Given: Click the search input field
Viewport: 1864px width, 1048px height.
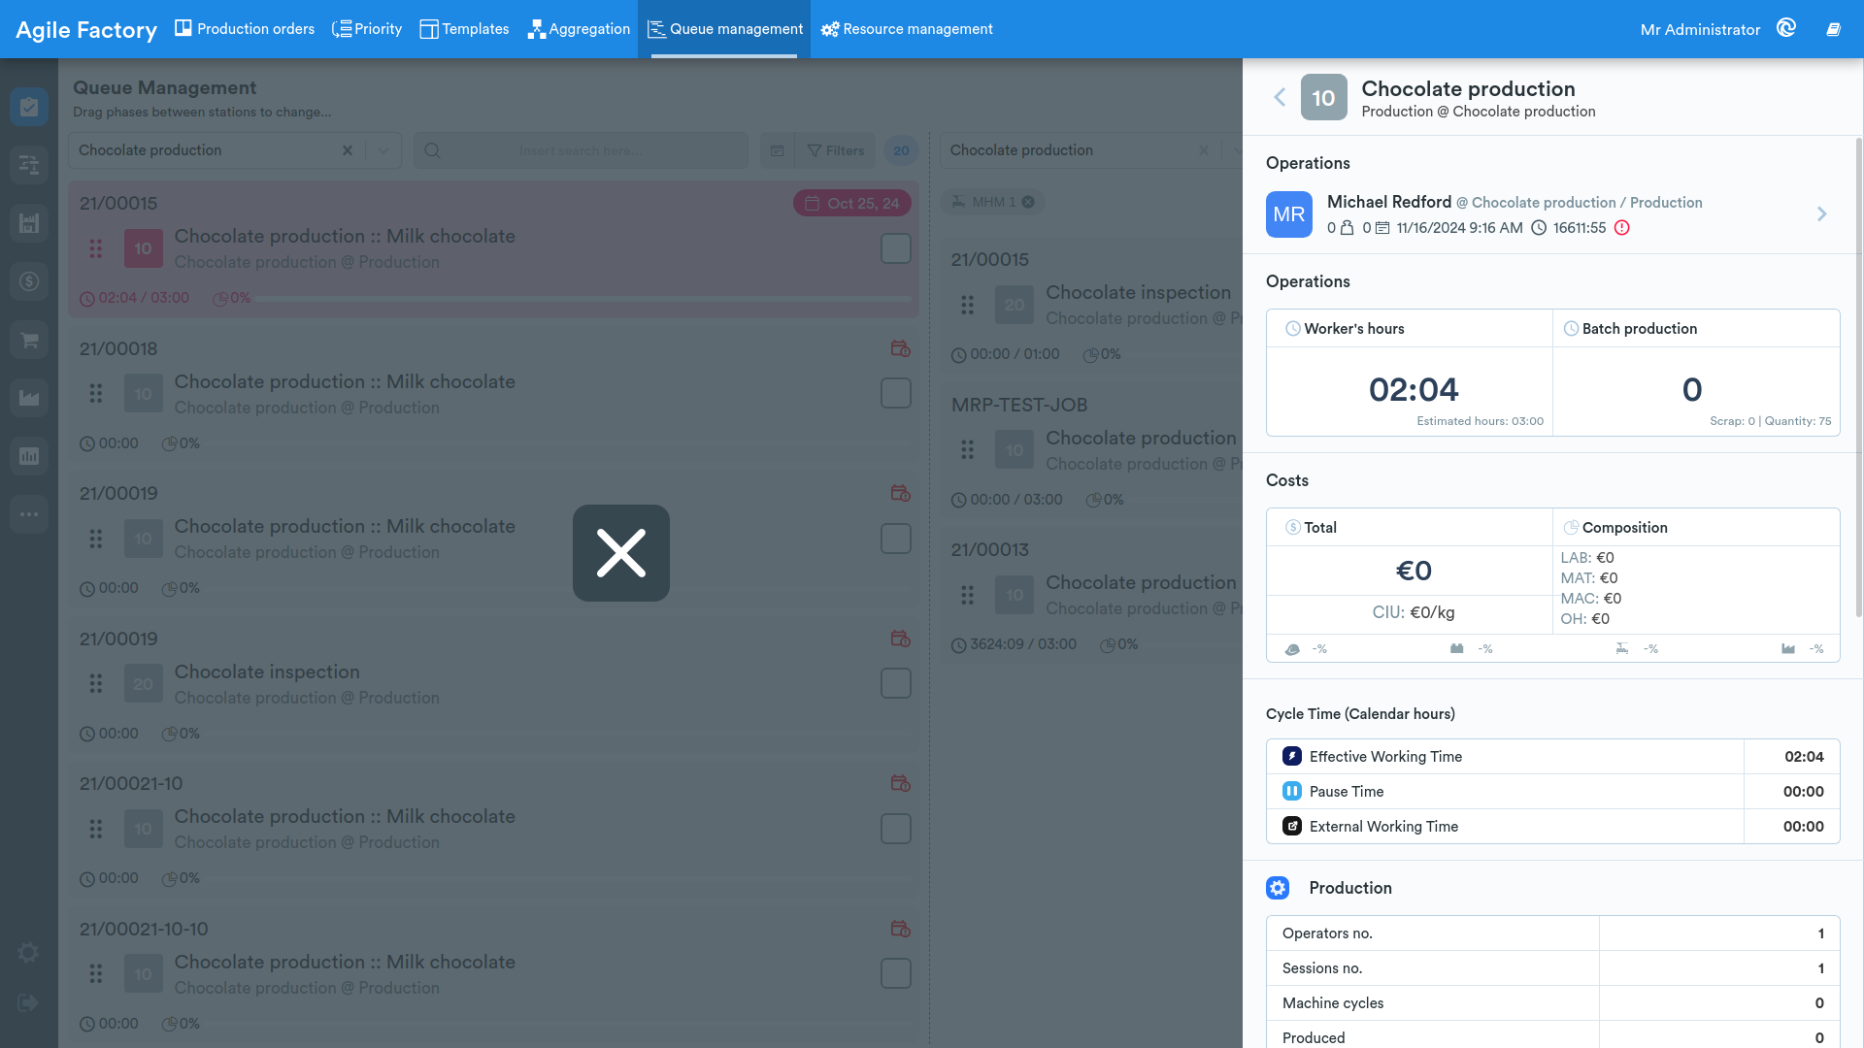Looking at the screenshot, I should [581, 150].
